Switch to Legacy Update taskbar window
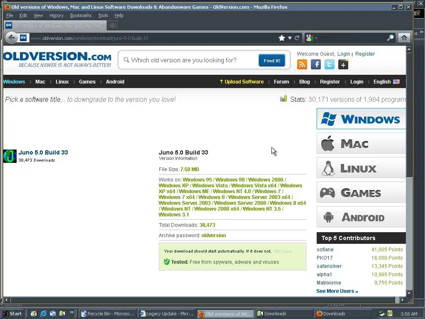Screen dimensions: 425x319 167,314
